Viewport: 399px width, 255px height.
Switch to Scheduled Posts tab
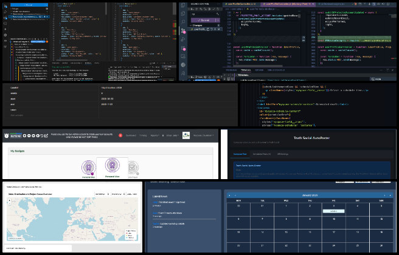(x=262, y=154)
